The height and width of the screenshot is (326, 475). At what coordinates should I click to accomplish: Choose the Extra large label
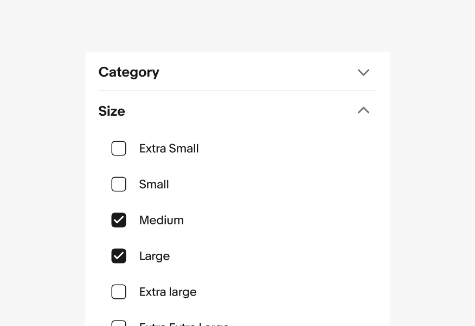(x=168, y=292)
